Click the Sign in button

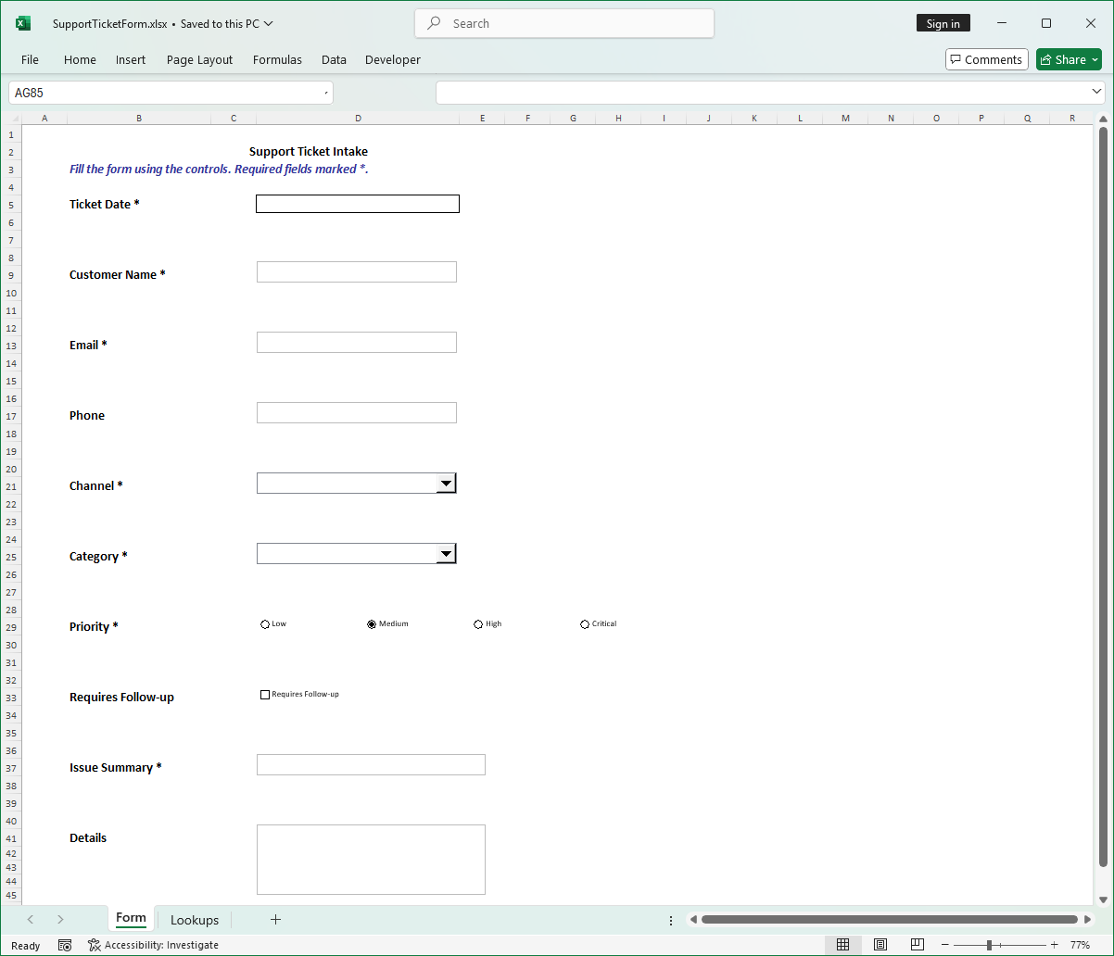point(943,22)
